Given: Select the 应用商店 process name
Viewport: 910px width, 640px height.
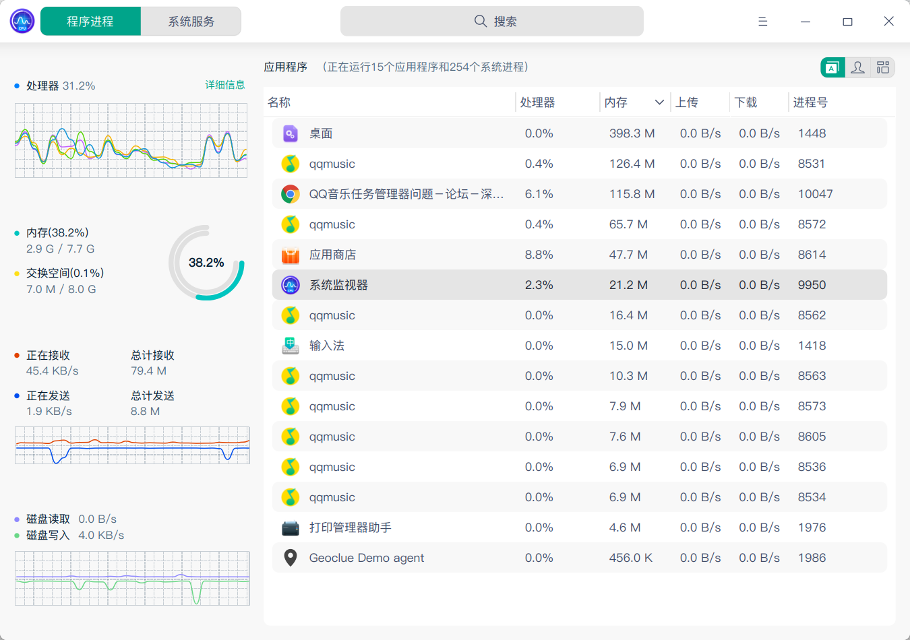Looking at the screenshot, I should [332, 255].
